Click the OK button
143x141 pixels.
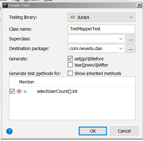(x=93, y=131)
